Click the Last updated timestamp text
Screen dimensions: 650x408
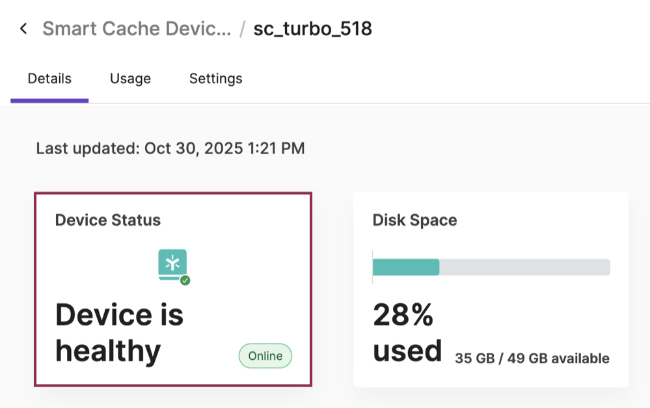click(170, 148)
